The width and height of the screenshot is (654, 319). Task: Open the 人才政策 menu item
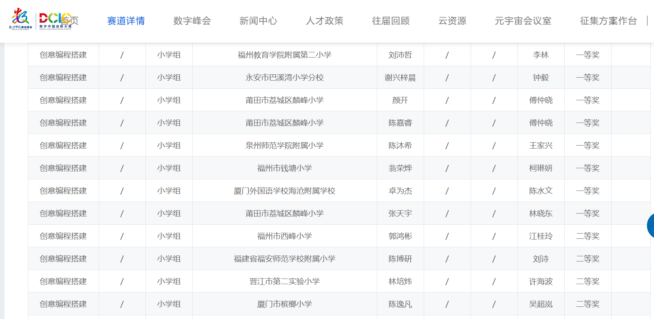tap(324, 21)
